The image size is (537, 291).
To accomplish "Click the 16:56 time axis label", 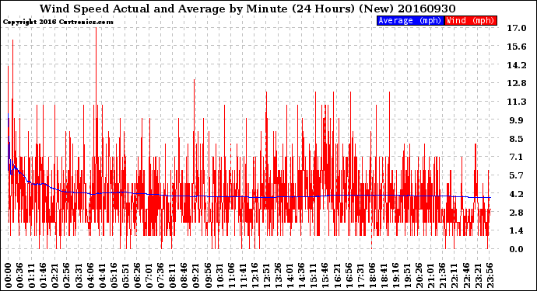I will [348, 275].
